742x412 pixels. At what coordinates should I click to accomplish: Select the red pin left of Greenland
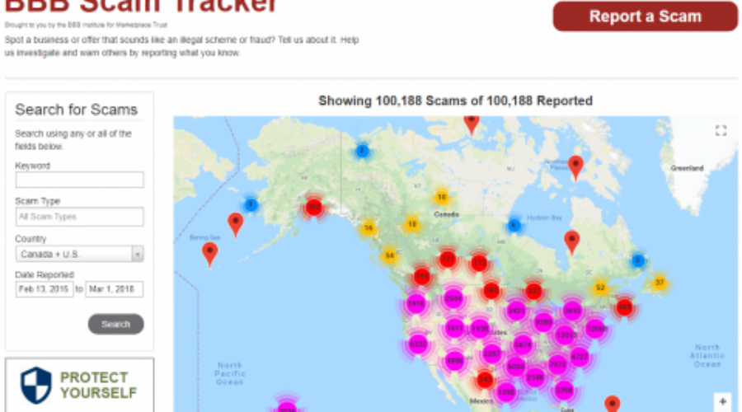tap(575, 167)
